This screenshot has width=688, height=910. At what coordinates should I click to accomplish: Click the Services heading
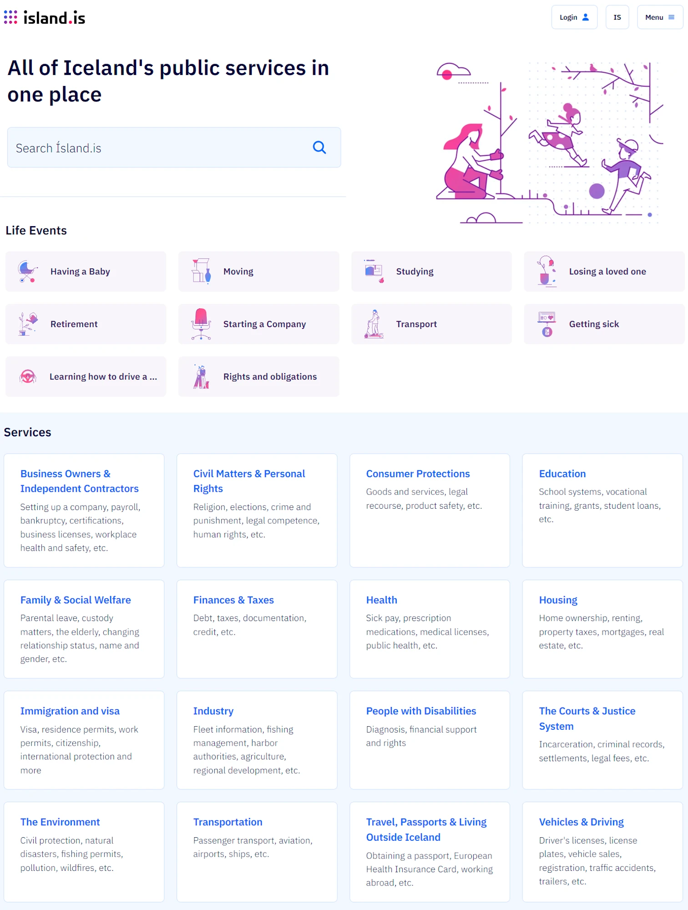(28, 432)
